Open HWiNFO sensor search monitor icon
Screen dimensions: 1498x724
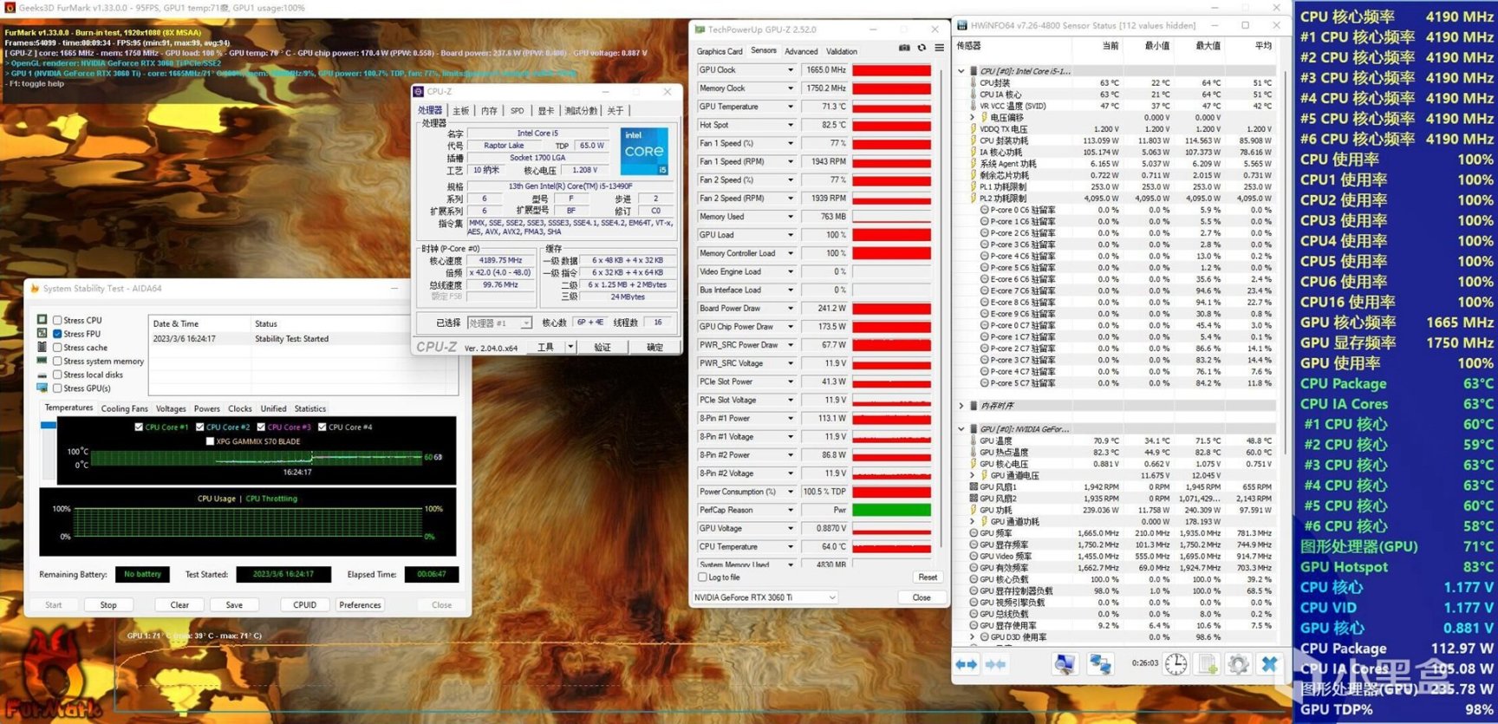pos(1065,664)
